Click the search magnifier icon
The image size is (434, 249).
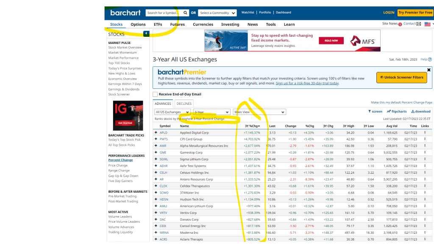[185, 13]
